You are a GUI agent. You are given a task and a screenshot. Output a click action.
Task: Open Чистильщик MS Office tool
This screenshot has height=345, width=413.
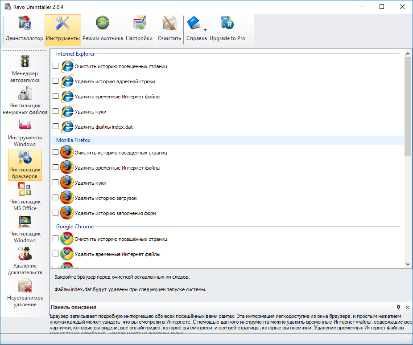point(25,197)
